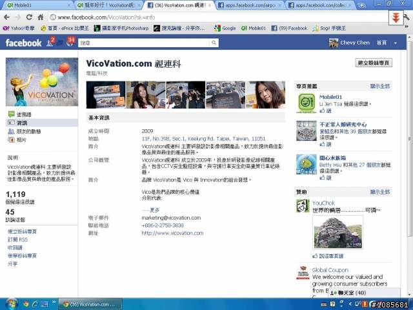
Task: Expand the 更多 link in the description
Action: (x=154, y=210)
